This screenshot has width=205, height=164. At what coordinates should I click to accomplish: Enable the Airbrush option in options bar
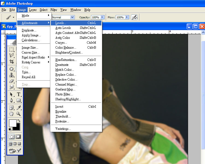pos(134,17)
